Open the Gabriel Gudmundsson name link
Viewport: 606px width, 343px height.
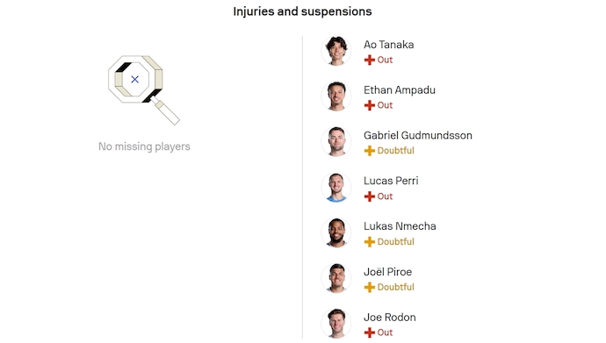[418, 135]
